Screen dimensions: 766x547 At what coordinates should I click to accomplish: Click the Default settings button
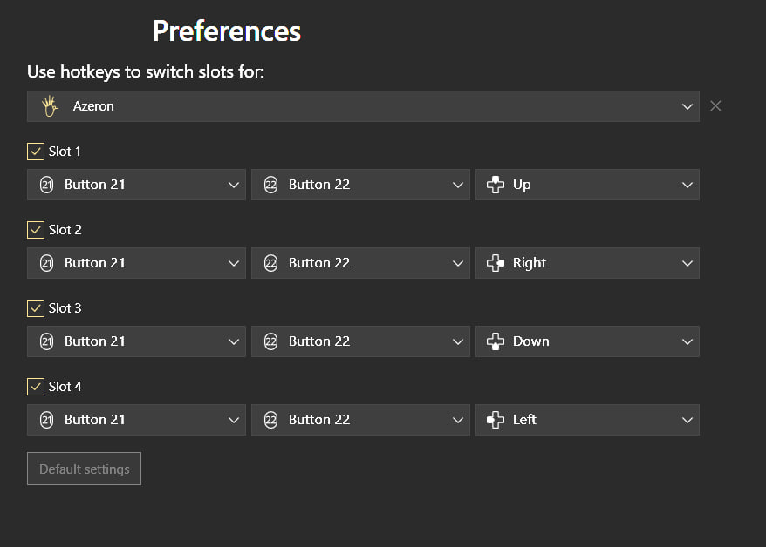click(x=84, y=469)
